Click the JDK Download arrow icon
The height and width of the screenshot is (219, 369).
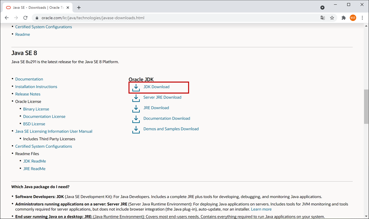[136, 88]
